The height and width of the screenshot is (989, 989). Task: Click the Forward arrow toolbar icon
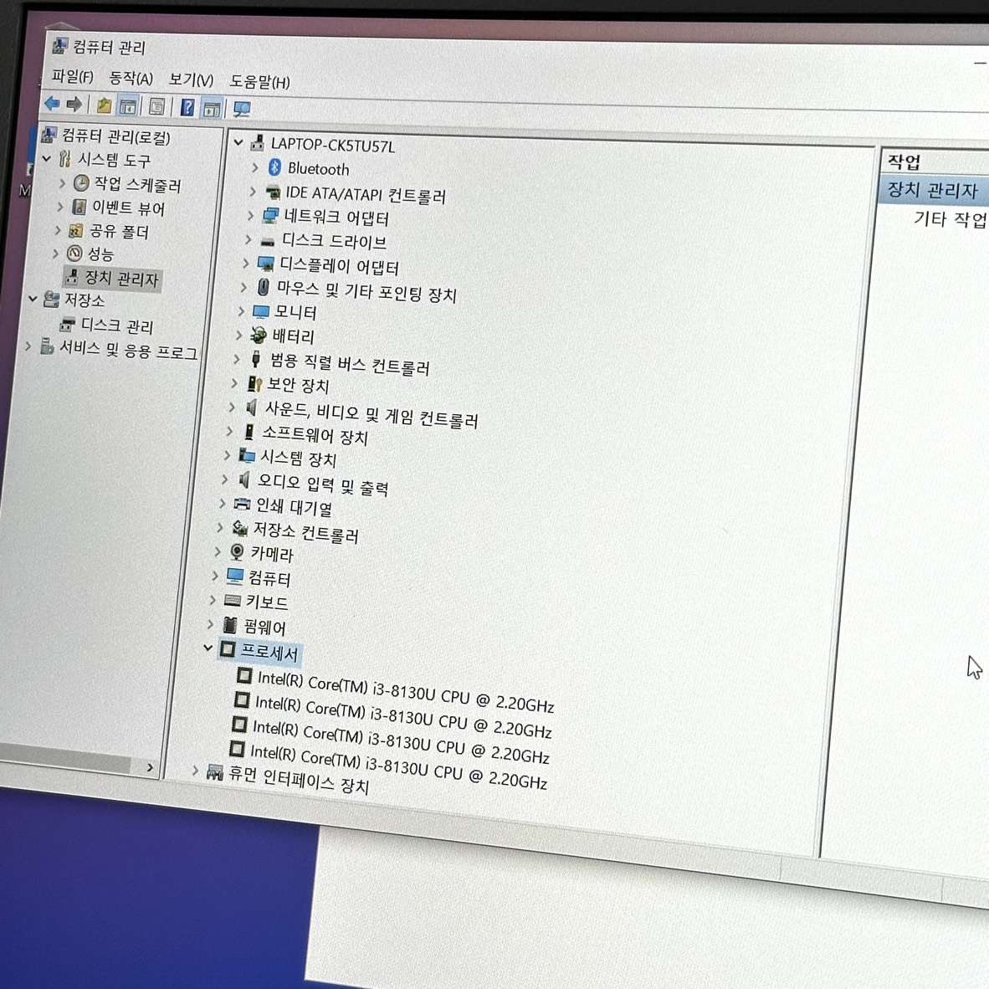coord(74,104)
